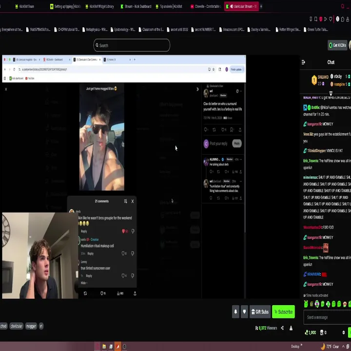Click the heart icon in the browser toolbar
The width and height of the screenshot is (351, 351).
point(331,19)
